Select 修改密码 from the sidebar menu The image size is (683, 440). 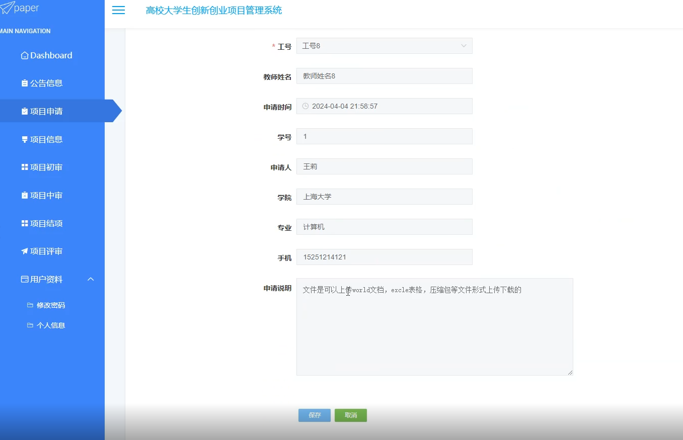coord(50,305)
